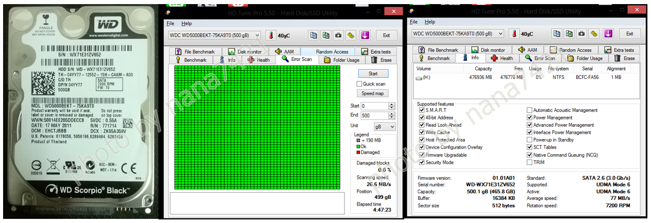The image size is (651, 223).
Task: Open File menu in Info window
Action: [413, 22]
